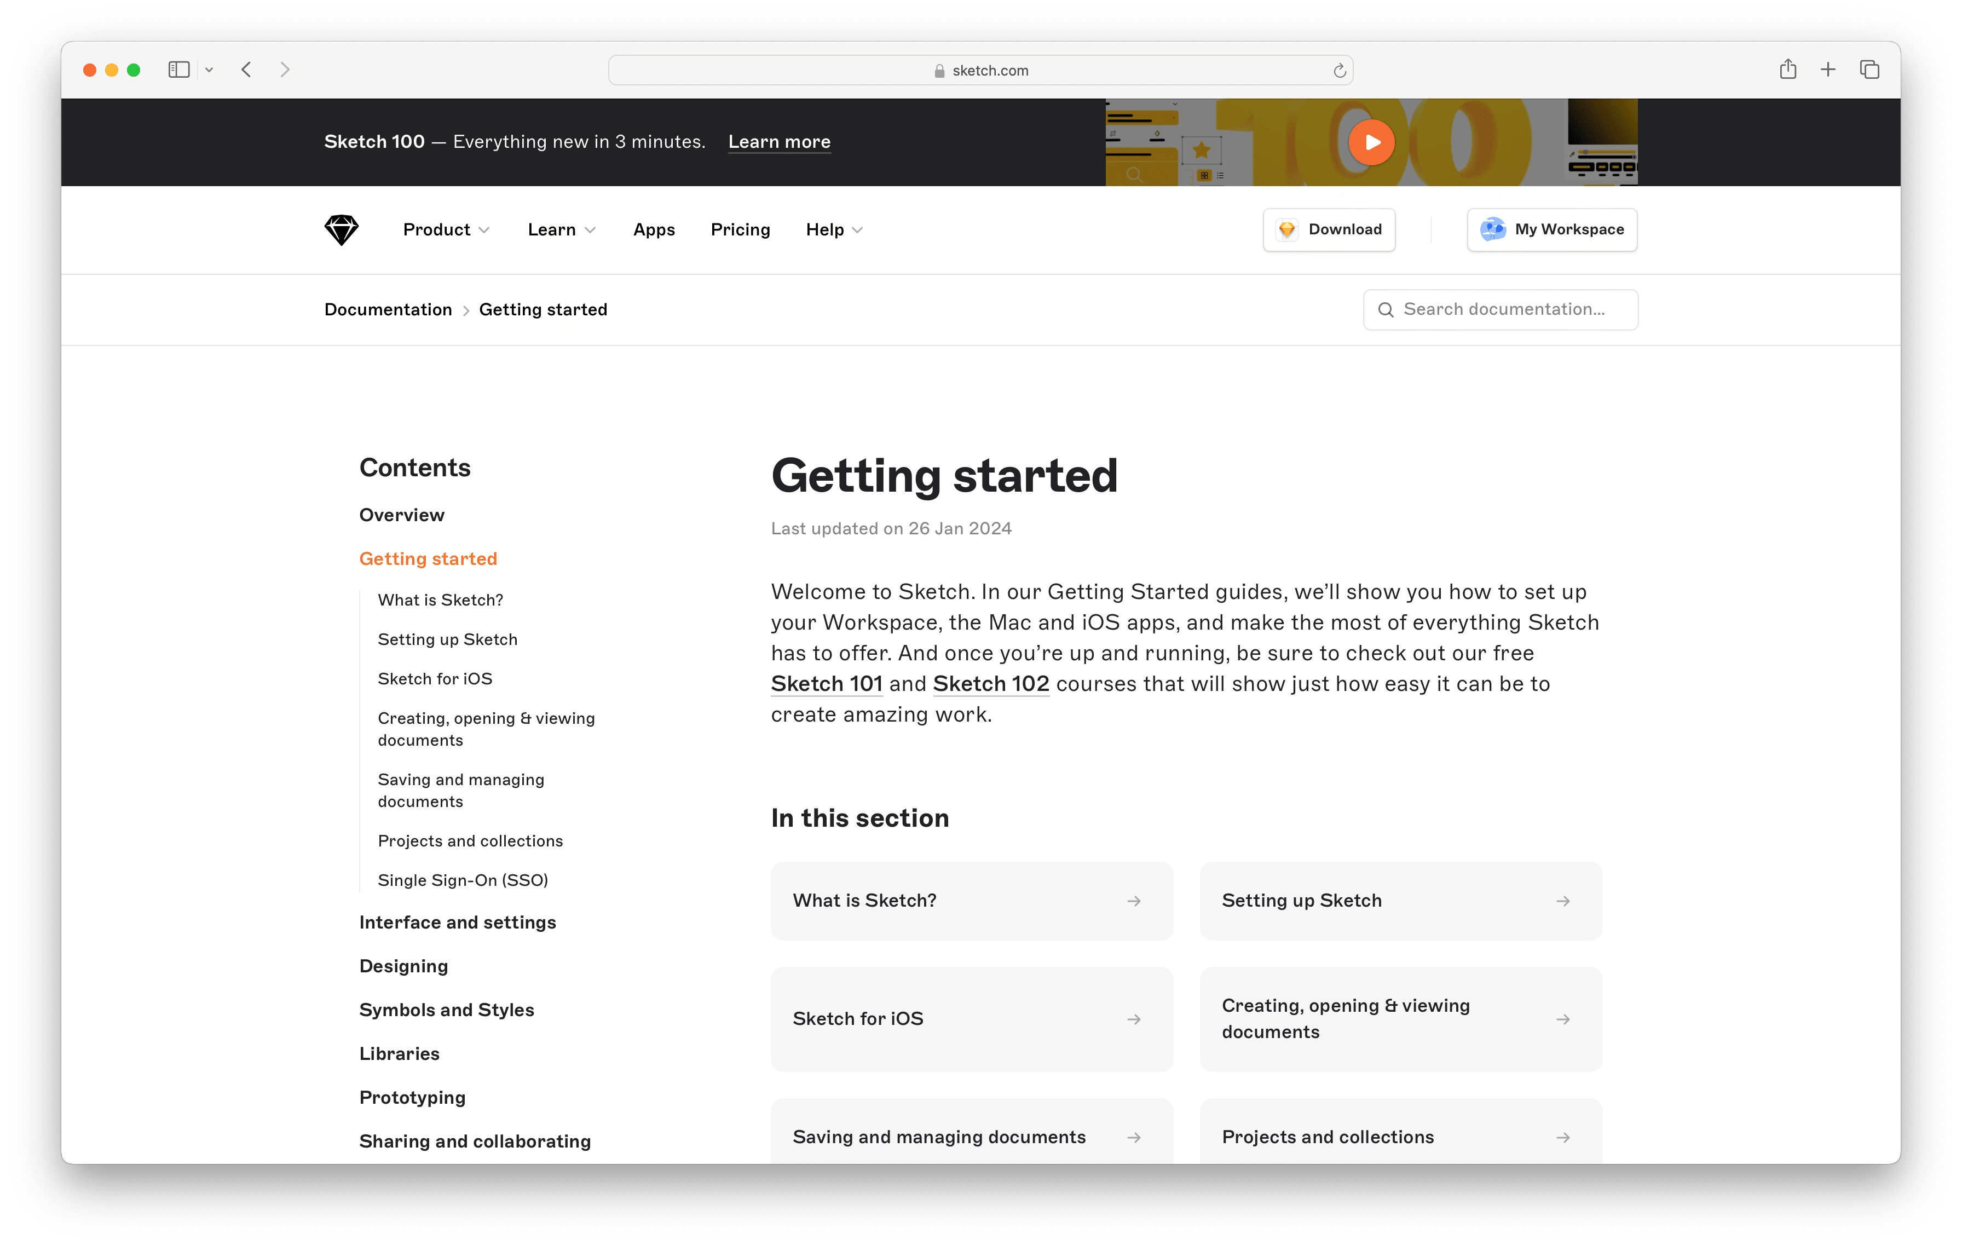Click the Getting started breadcrumb link
The image size is (1962, 1245).
(544, 309)
